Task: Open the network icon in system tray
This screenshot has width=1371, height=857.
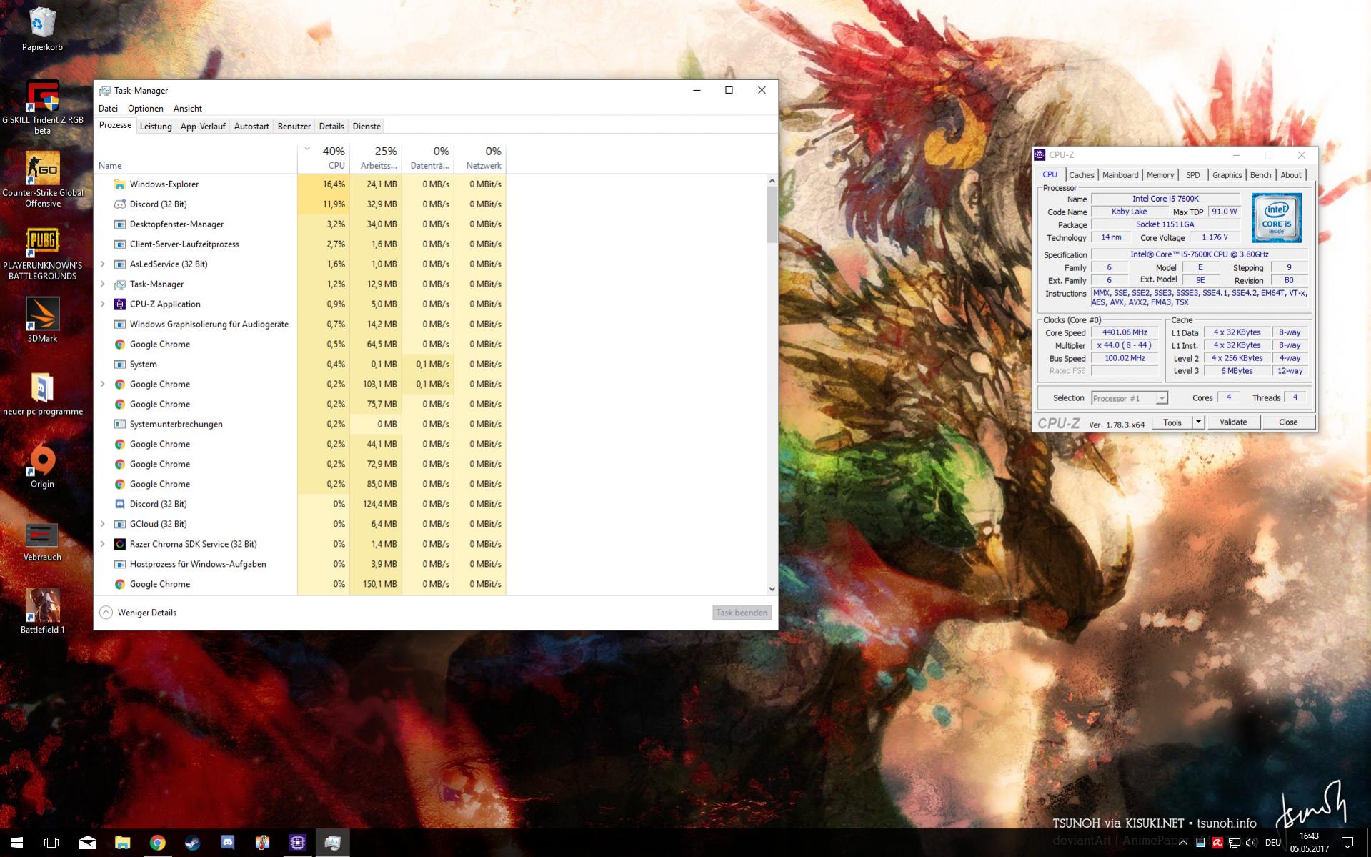Action: tap(1235, 843)
